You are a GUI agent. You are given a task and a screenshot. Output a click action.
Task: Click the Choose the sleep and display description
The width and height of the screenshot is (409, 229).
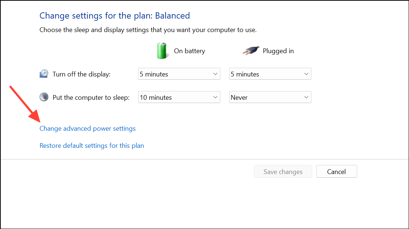(x=148, y=30)
